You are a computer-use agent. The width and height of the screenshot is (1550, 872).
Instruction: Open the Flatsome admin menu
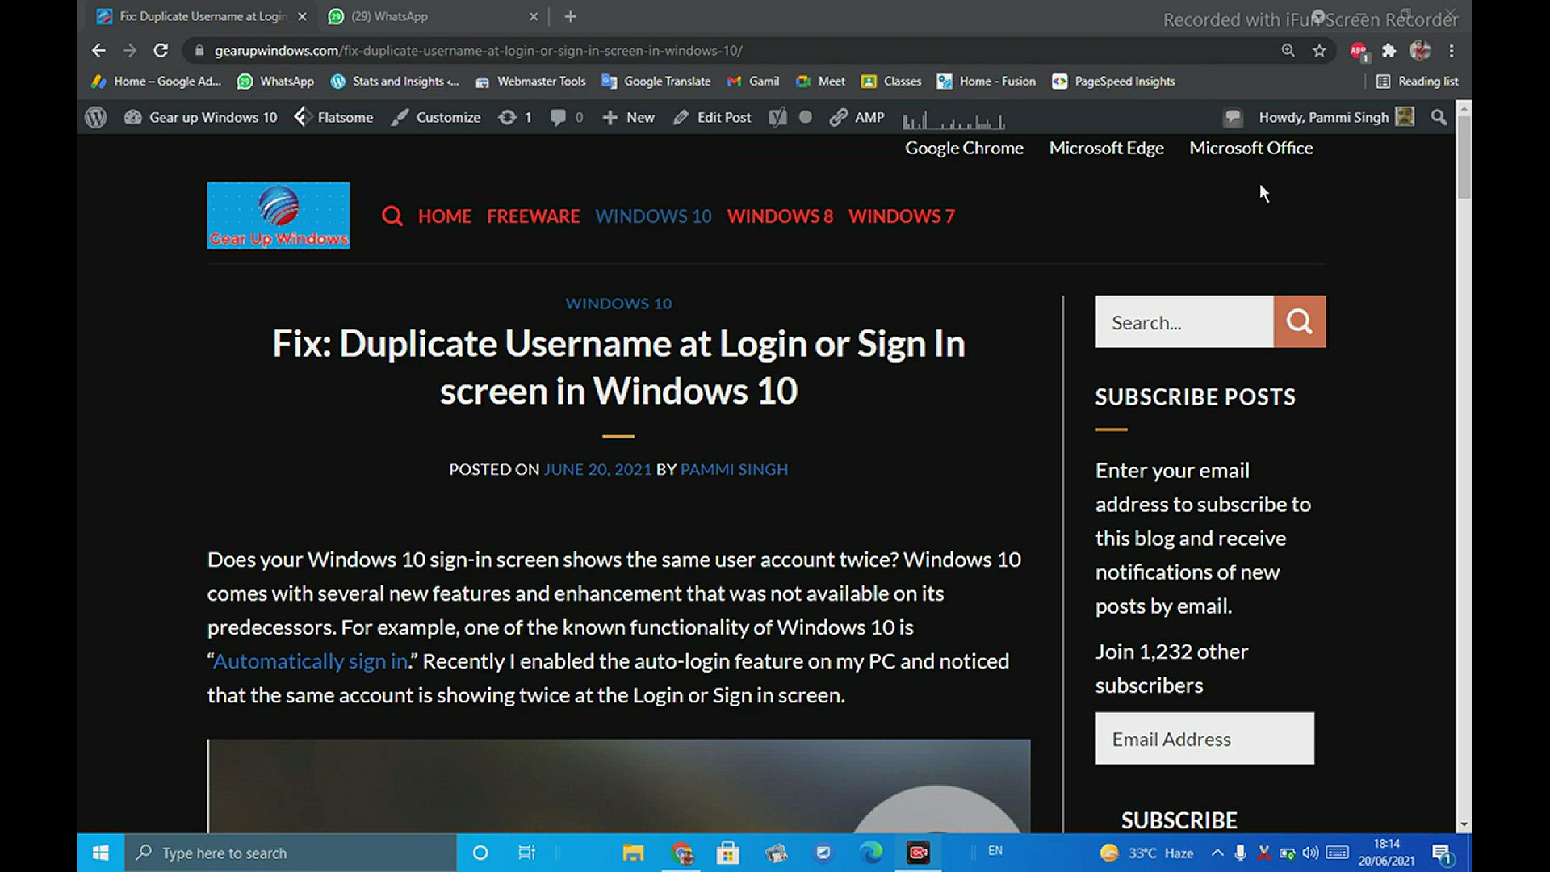(x=333, y=118)
